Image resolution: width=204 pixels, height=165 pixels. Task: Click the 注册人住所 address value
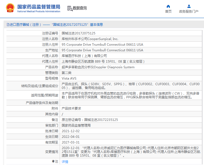click(102, 45)
